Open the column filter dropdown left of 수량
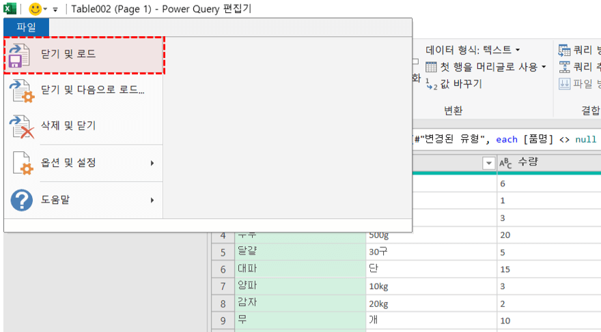Screen dimensions: 601x332 (x=488, y=163)
